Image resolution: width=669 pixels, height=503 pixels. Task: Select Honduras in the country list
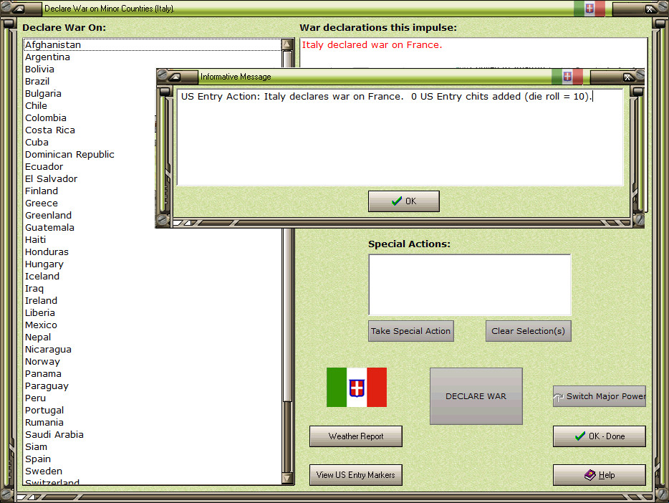pos(153,252)
